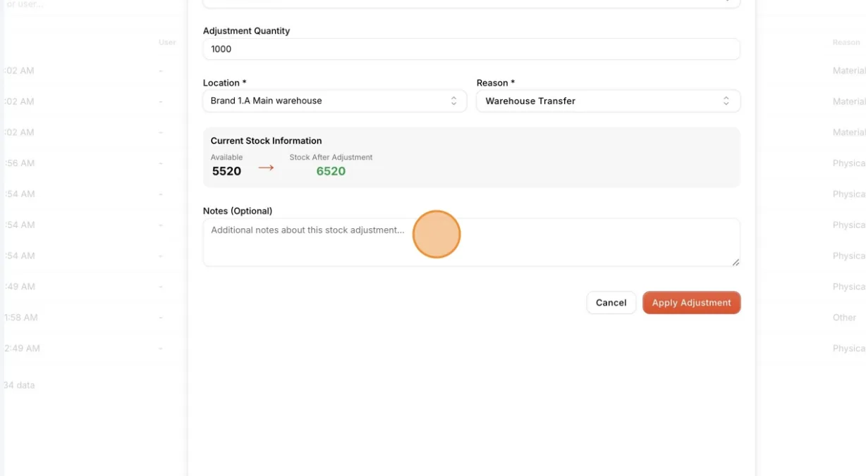Click the Stock After Adjustment label
The image size is (866, 476).
[x=331, y=157]
